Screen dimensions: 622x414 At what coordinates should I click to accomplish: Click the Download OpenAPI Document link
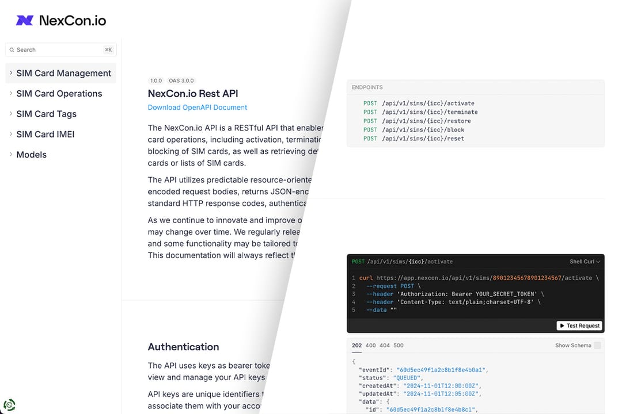click(x=197, y=108)
